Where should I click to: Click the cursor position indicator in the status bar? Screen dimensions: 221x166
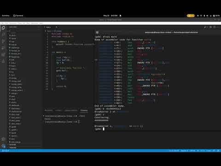174,151
